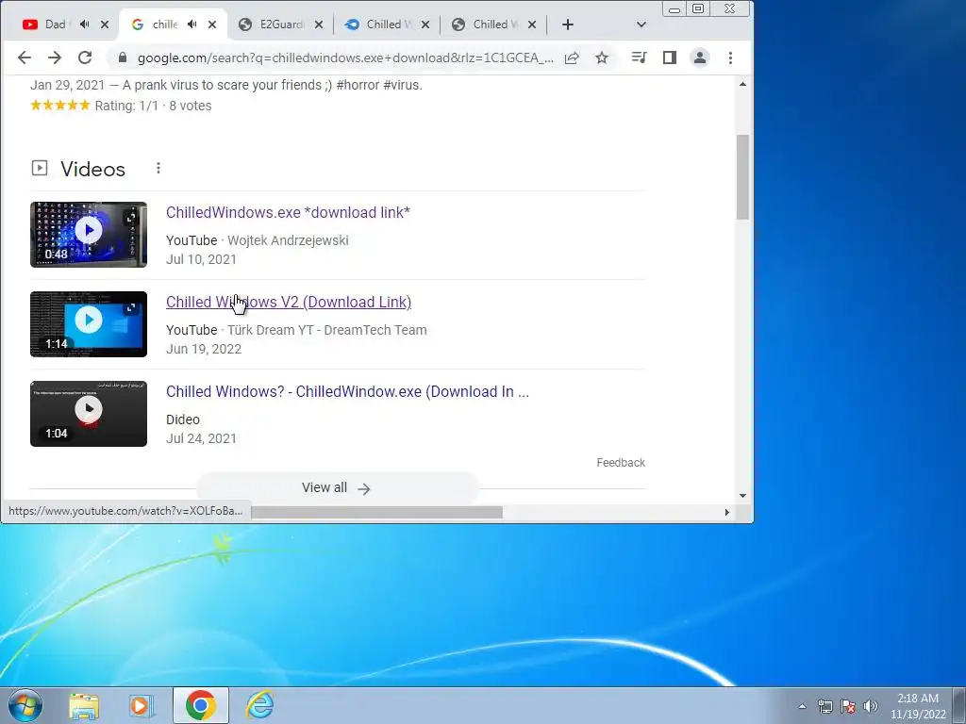Open Windows Explorer from the taskbar

(84, 705)
